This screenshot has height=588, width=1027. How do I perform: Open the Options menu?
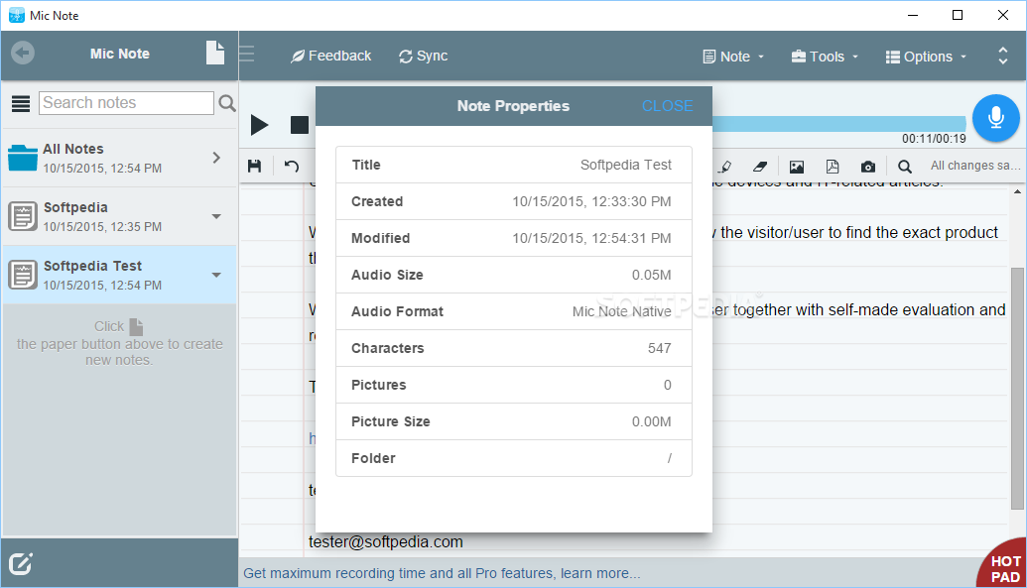point(926,57)
